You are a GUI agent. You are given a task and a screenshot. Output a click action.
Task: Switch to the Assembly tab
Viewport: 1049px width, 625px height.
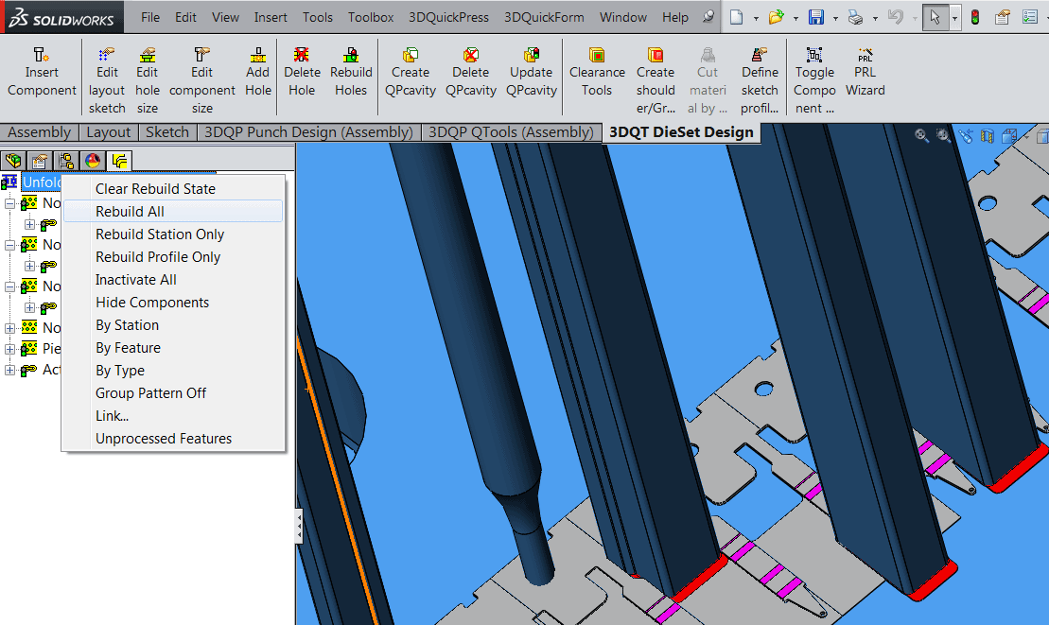click(40, 132)
